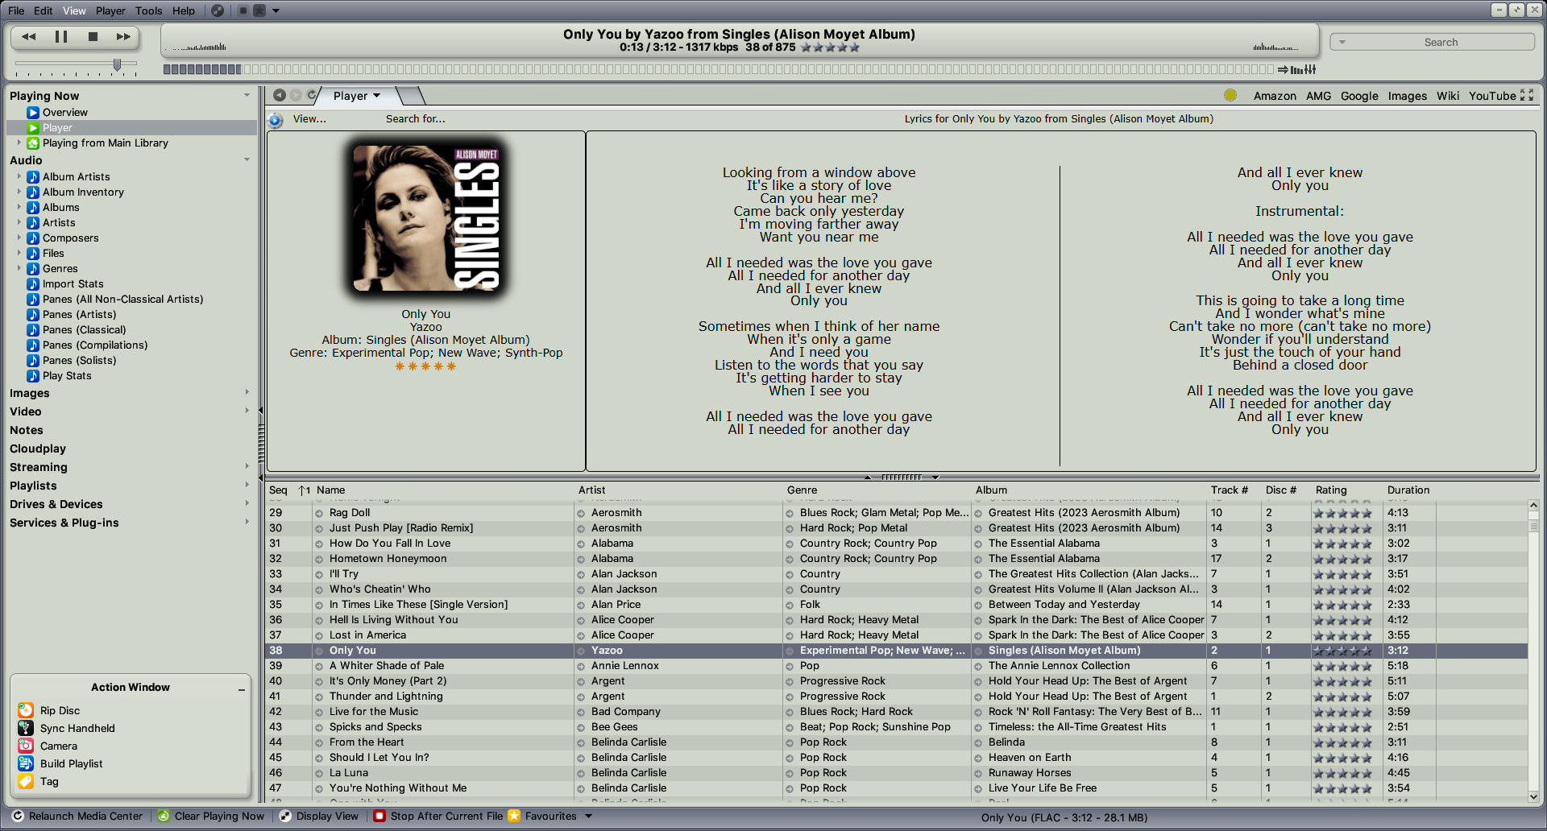Open the Wiki link
This screenshot has height=831, width=1547.
pyautogui.click(x=1448, y=96)
